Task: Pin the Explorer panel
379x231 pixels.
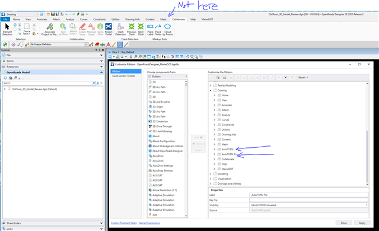Action: click(100, 50)
